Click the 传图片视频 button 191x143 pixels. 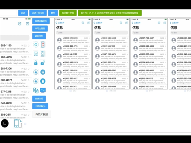[41, 114]
